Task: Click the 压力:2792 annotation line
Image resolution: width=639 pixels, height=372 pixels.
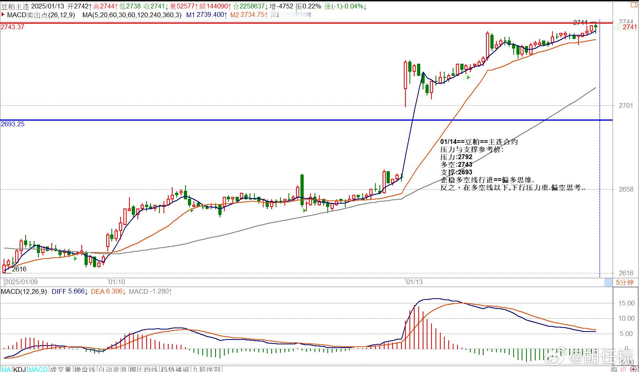Action: (x=456, y=157)
